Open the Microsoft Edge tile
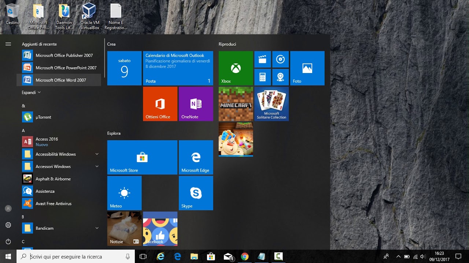Image resolution: width=469 pixels, height=263 pixels. click(x=196, y=157)
